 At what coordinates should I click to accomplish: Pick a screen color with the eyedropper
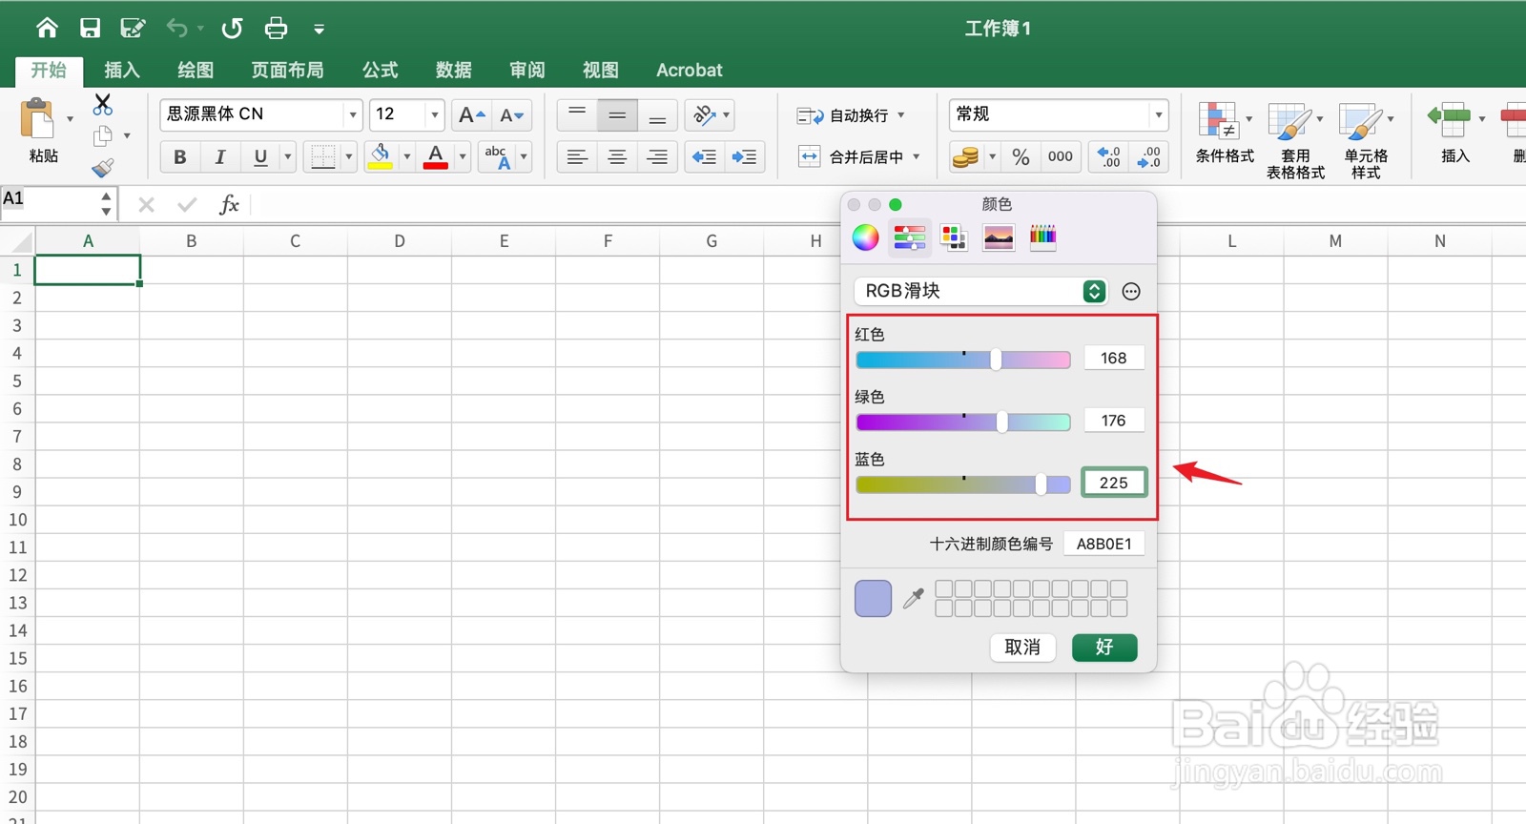point(914,598)
